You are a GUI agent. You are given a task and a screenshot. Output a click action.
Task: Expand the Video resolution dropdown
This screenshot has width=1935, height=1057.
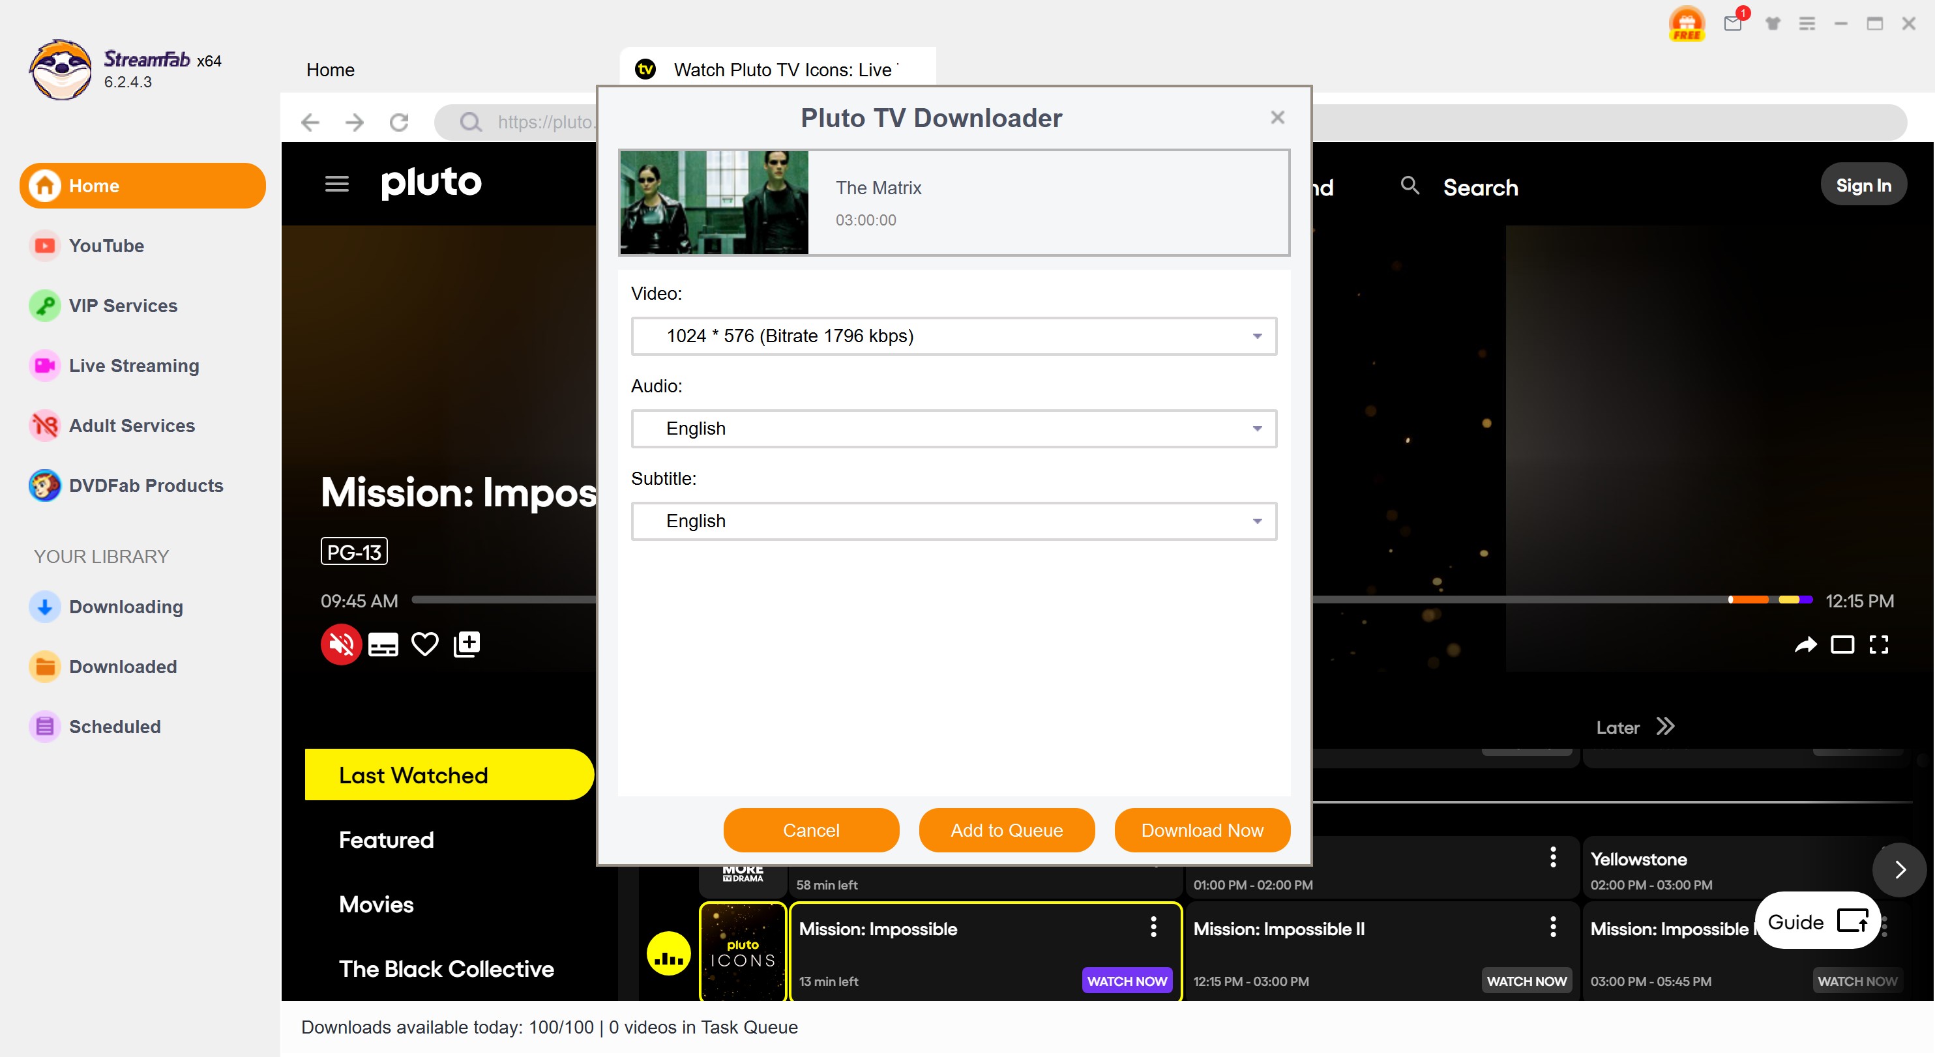[x=954, y=336]
